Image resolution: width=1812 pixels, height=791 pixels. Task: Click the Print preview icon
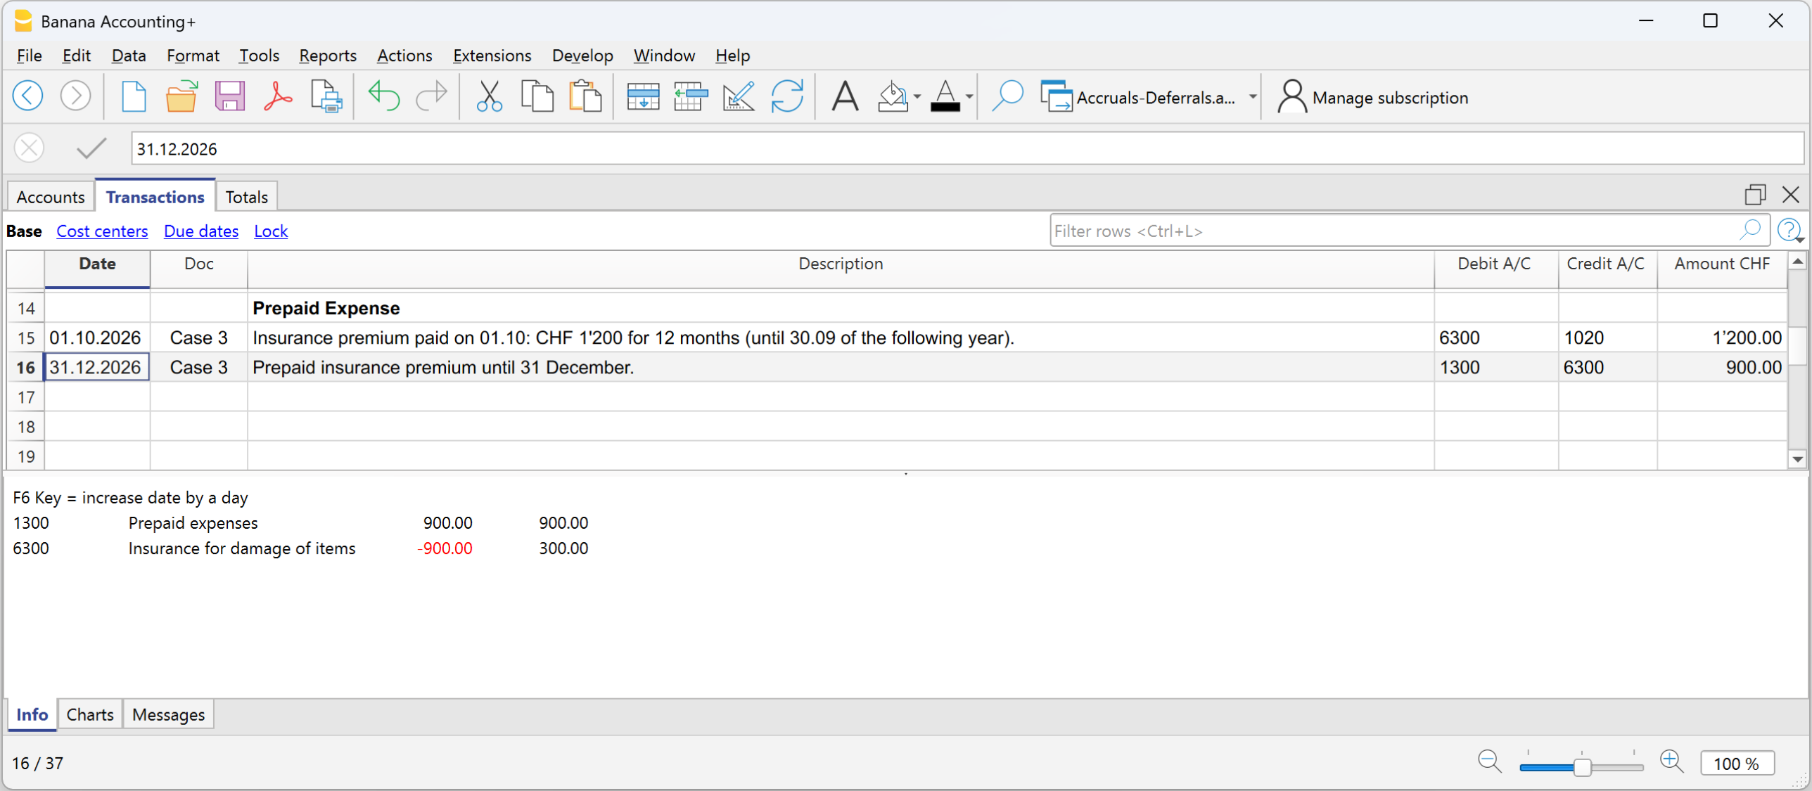click(326, 96)
